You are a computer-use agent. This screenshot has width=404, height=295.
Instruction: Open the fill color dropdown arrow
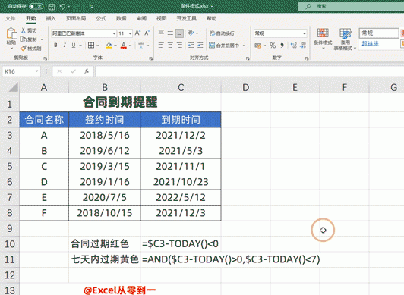(115, 46)
